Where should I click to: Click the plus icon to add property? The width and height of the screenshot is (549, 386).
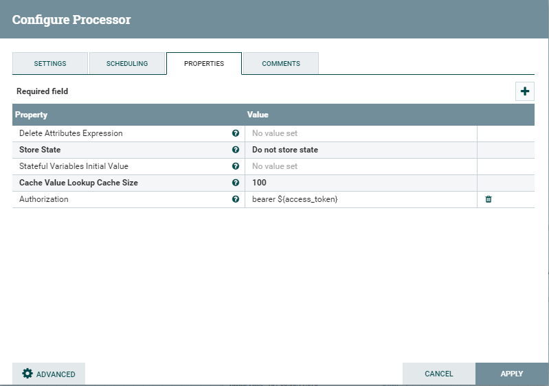(x=524, y=91)
